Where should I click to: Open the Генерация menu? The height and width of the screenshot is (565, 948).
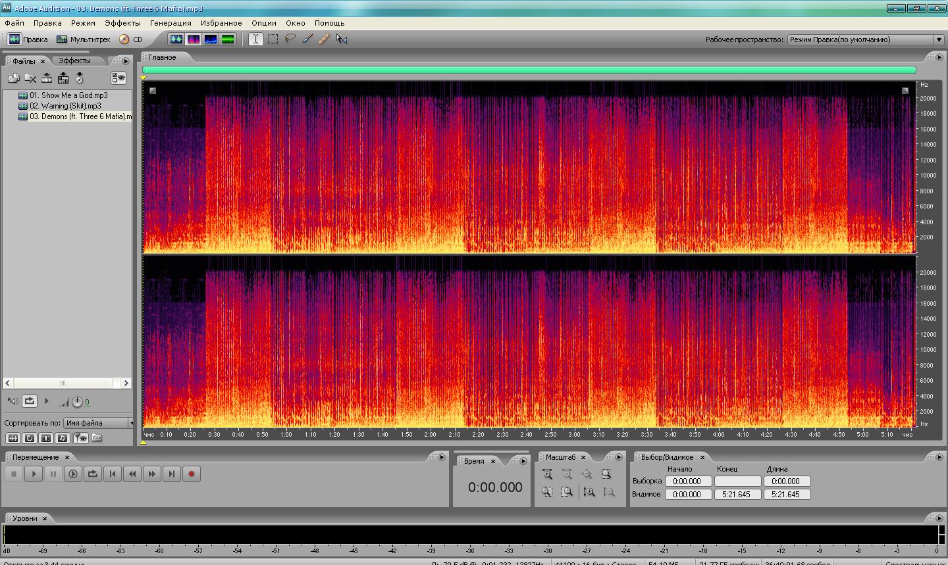click(171, 23)
